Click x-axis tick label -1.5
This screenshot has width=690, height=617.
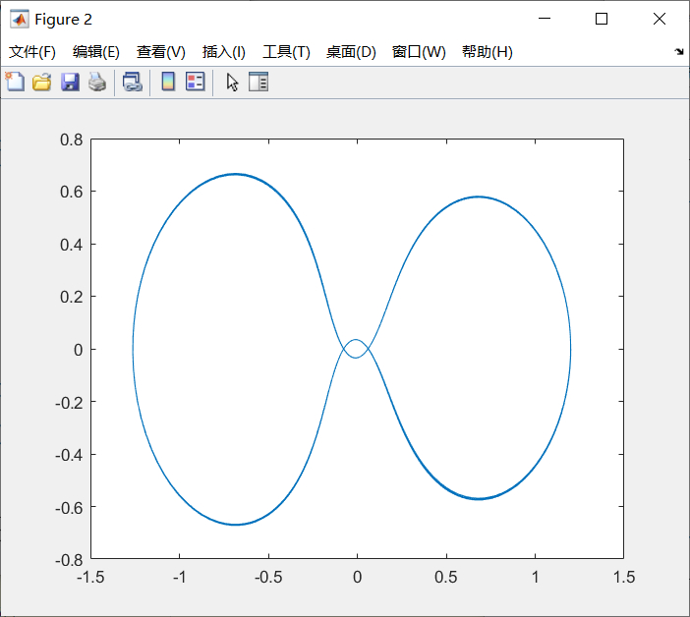coord(90,577)
